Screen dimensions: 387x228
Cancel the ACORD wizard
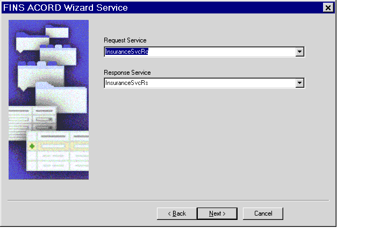(x=263, y=213)
